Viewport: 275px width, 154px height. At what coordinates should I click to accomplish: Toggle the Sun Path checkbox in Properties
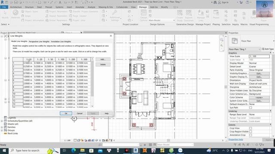(x=251, y=108)
